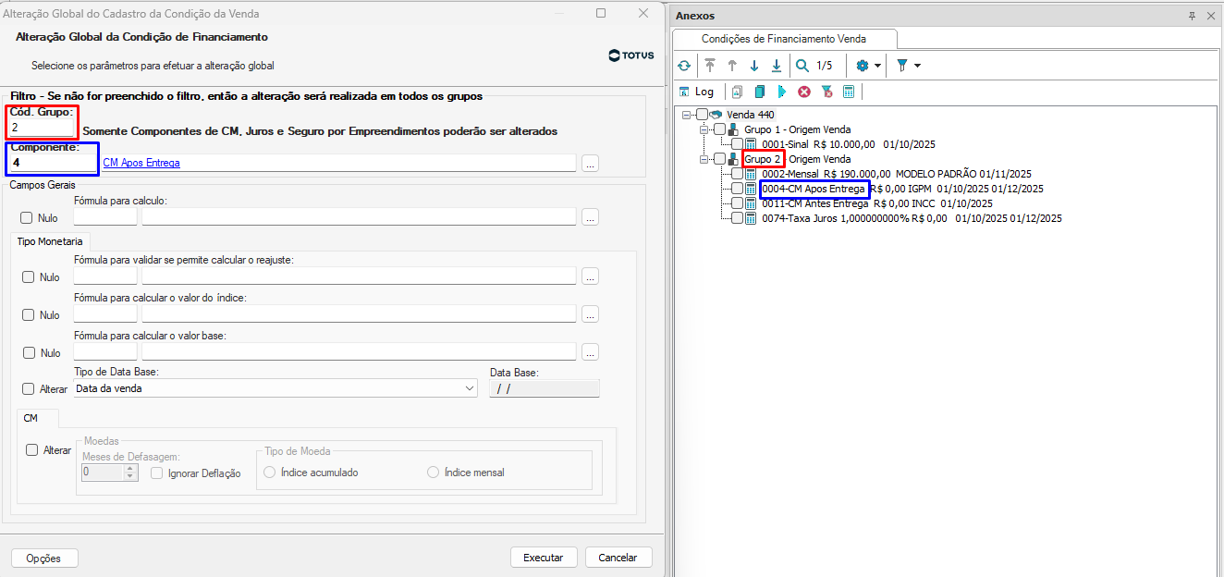Click the Data Base date field

545,389
